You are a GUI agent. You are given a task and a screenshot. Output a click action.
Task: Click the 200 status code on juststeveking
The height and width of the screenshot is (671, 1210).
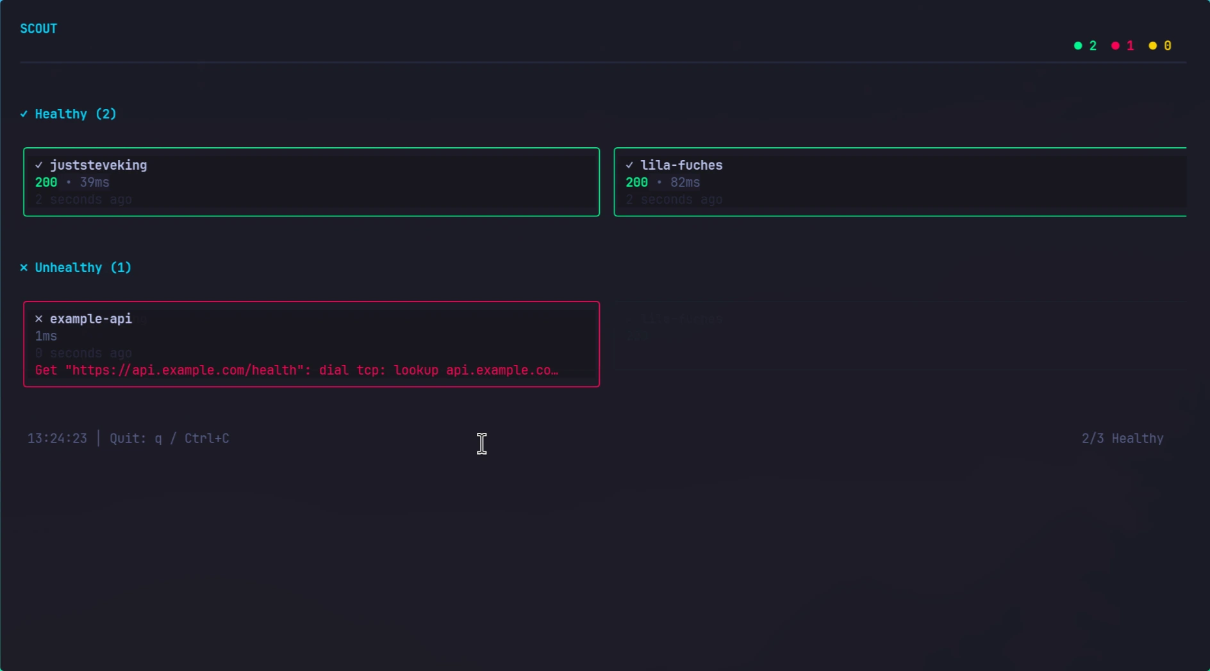46,182
